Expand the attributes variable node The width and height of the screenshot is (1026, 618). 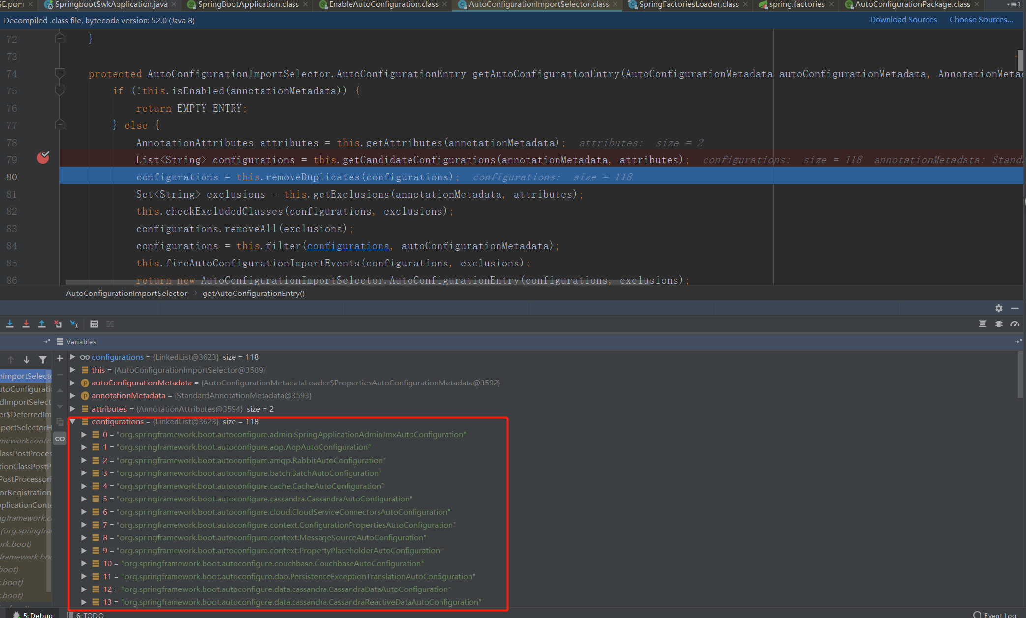73,409
